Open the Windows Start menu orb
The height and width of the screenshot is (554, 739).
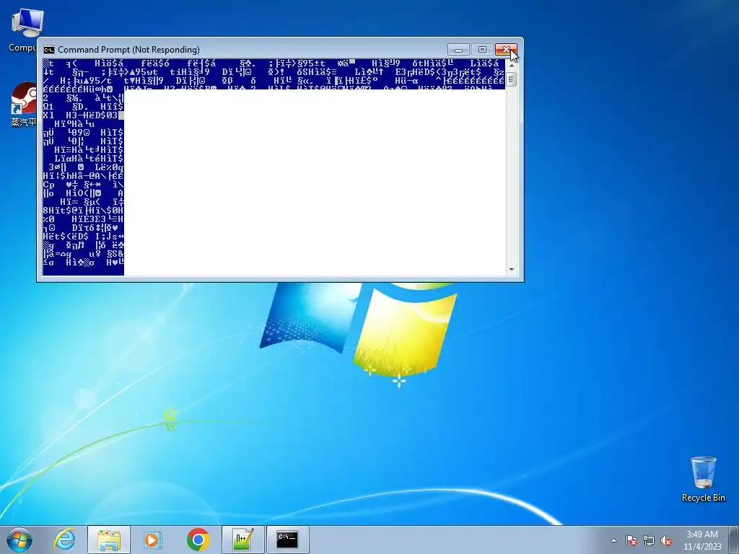19,540
